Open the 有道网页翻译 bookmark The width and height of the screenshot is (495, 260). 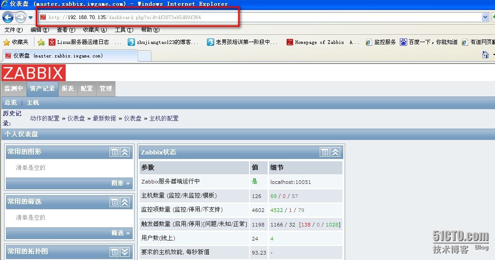pos(478,42)
